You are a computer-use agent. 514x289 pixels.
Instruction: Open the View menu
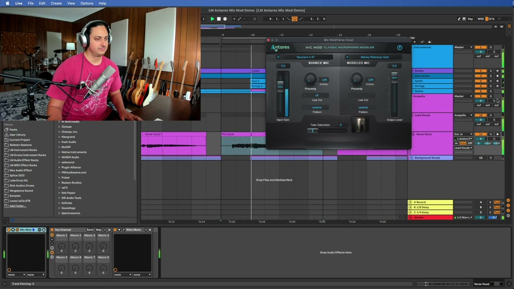coord(71,3)
